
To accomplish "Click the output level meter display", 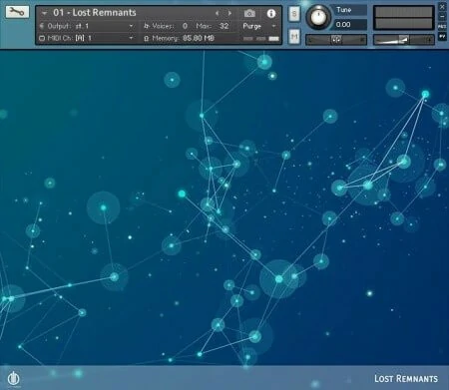I will tap(404, 18).
